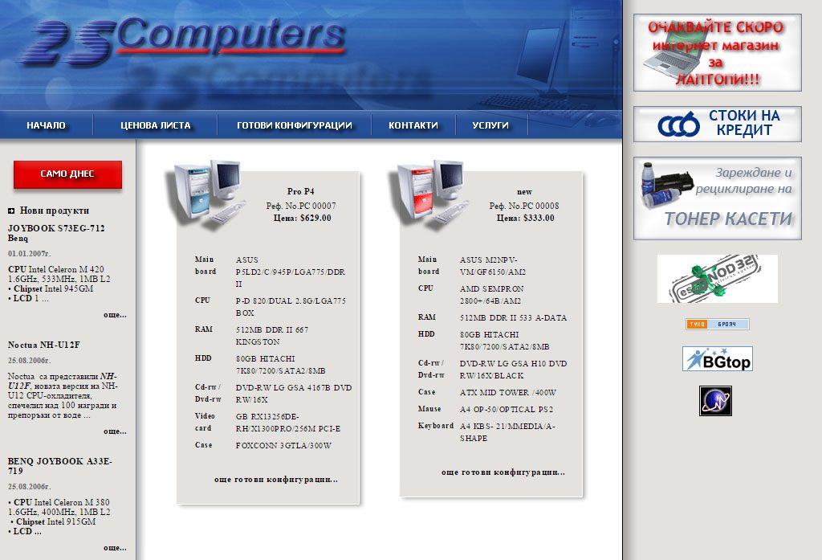
Task: Open the laptop internet shop banner
Action: 717,52
